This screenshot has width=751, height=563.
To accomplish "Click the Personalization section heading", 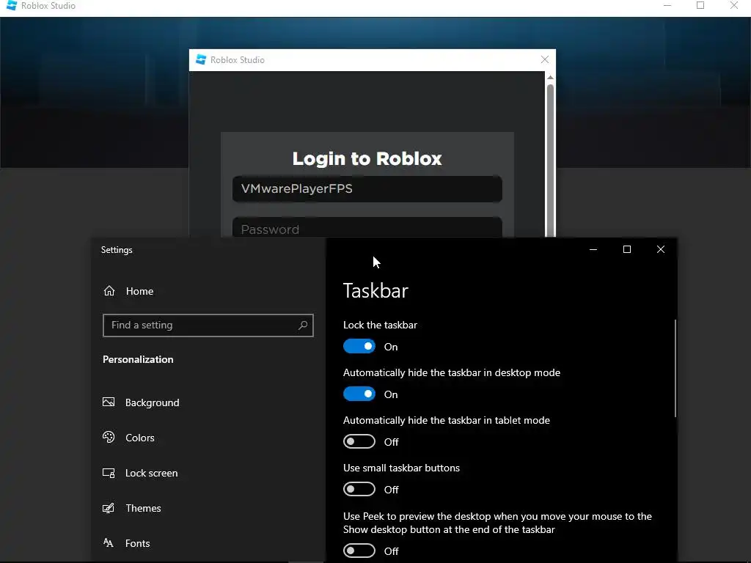I will (x=138, y=359).
